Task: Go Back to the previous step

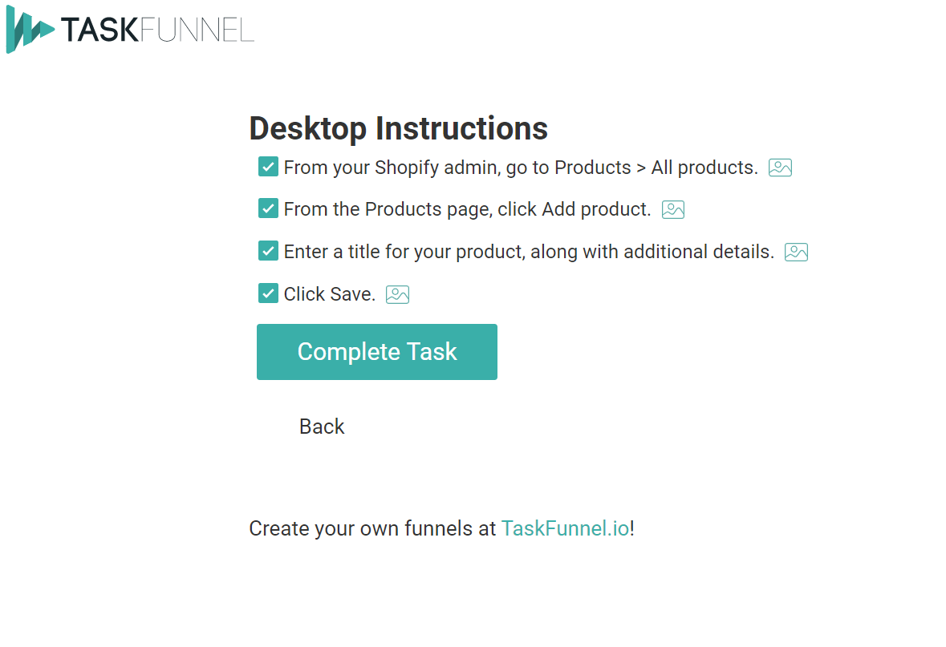Action: (322, 427)
